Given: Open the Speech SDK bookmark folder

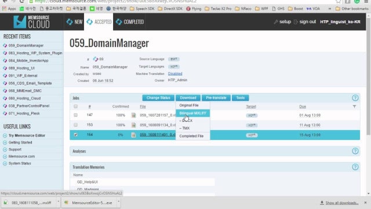Looking at the screenshot, I should 142,9.
